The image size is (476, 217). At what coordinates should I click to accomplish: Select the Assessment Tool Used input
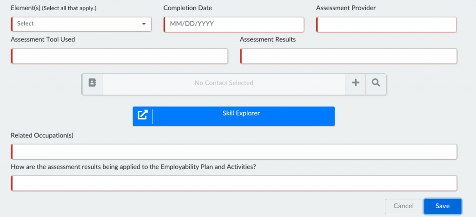pyautogui.click(x=119, y=56)
